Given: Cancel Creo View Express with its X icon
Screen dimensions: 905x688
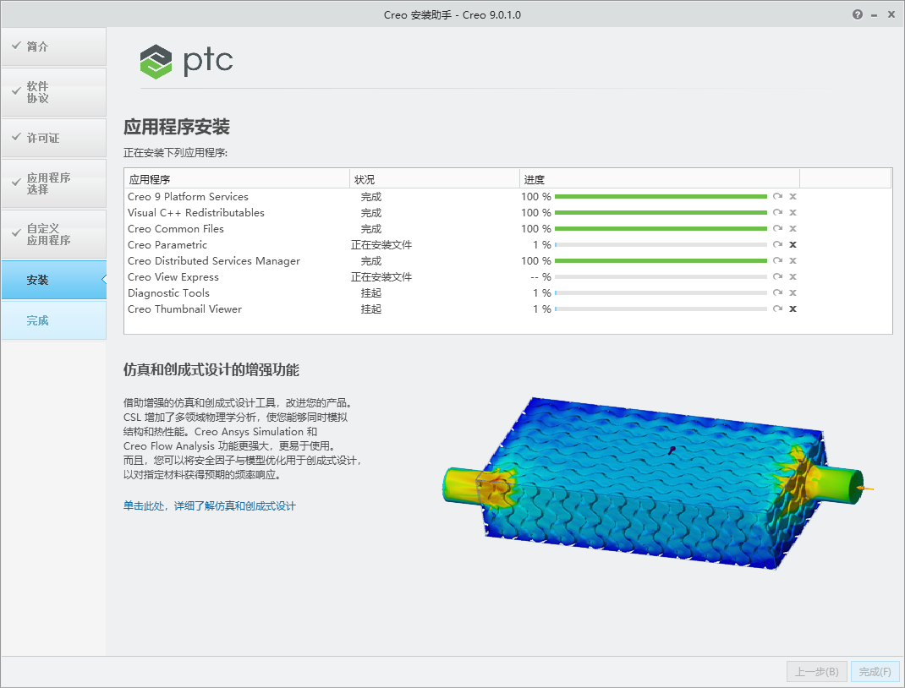Looking at the screenshot, I should [793, 276].
